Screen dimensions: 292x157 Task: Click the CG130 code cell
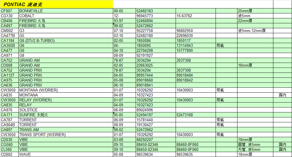pos(9,16)
